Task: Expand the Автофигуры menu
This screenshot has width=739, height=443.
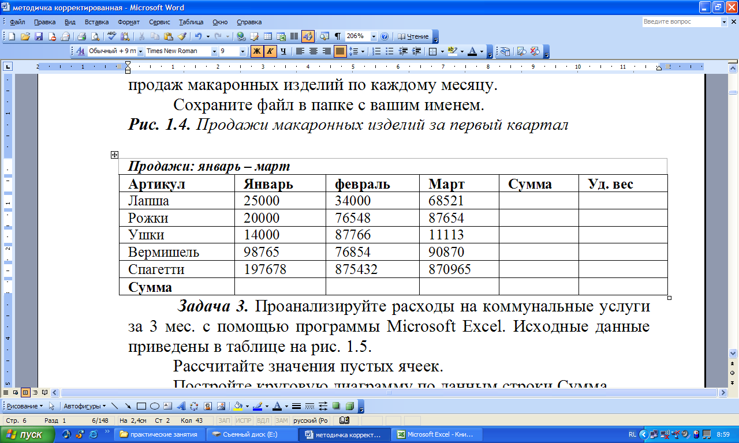Action: [x=84, y=406]
